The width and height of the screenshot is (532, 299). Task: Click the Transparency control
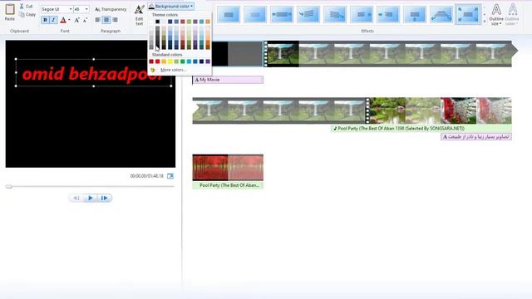pos(111,9)
